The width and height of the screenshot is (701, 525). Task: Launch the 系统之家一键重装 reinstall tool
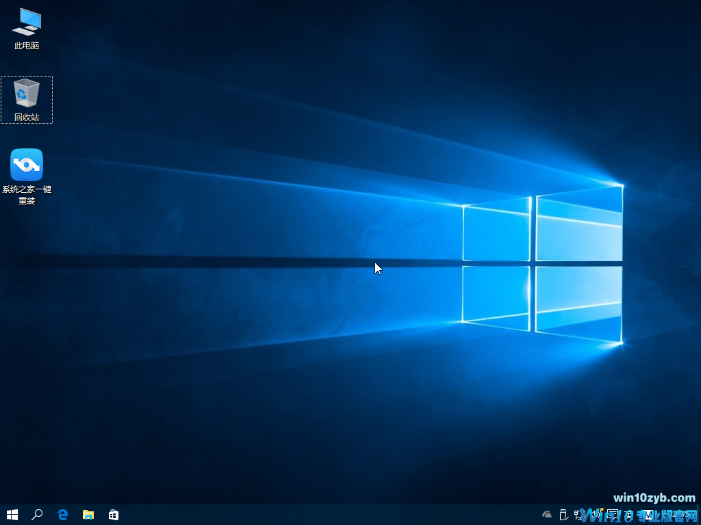[26, 164]
